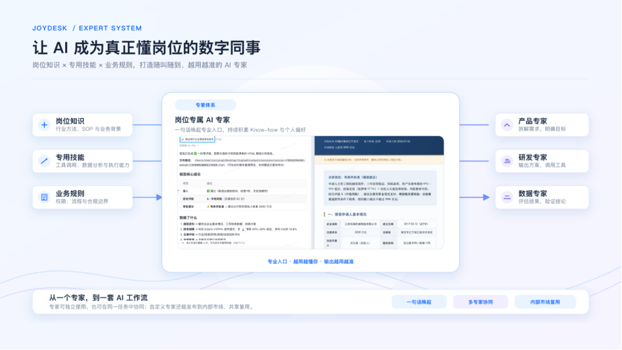The height and width of the screenshot is (350, 622).
Task: Click the plus icon beside 岗位知识
Action: point(45,125)
